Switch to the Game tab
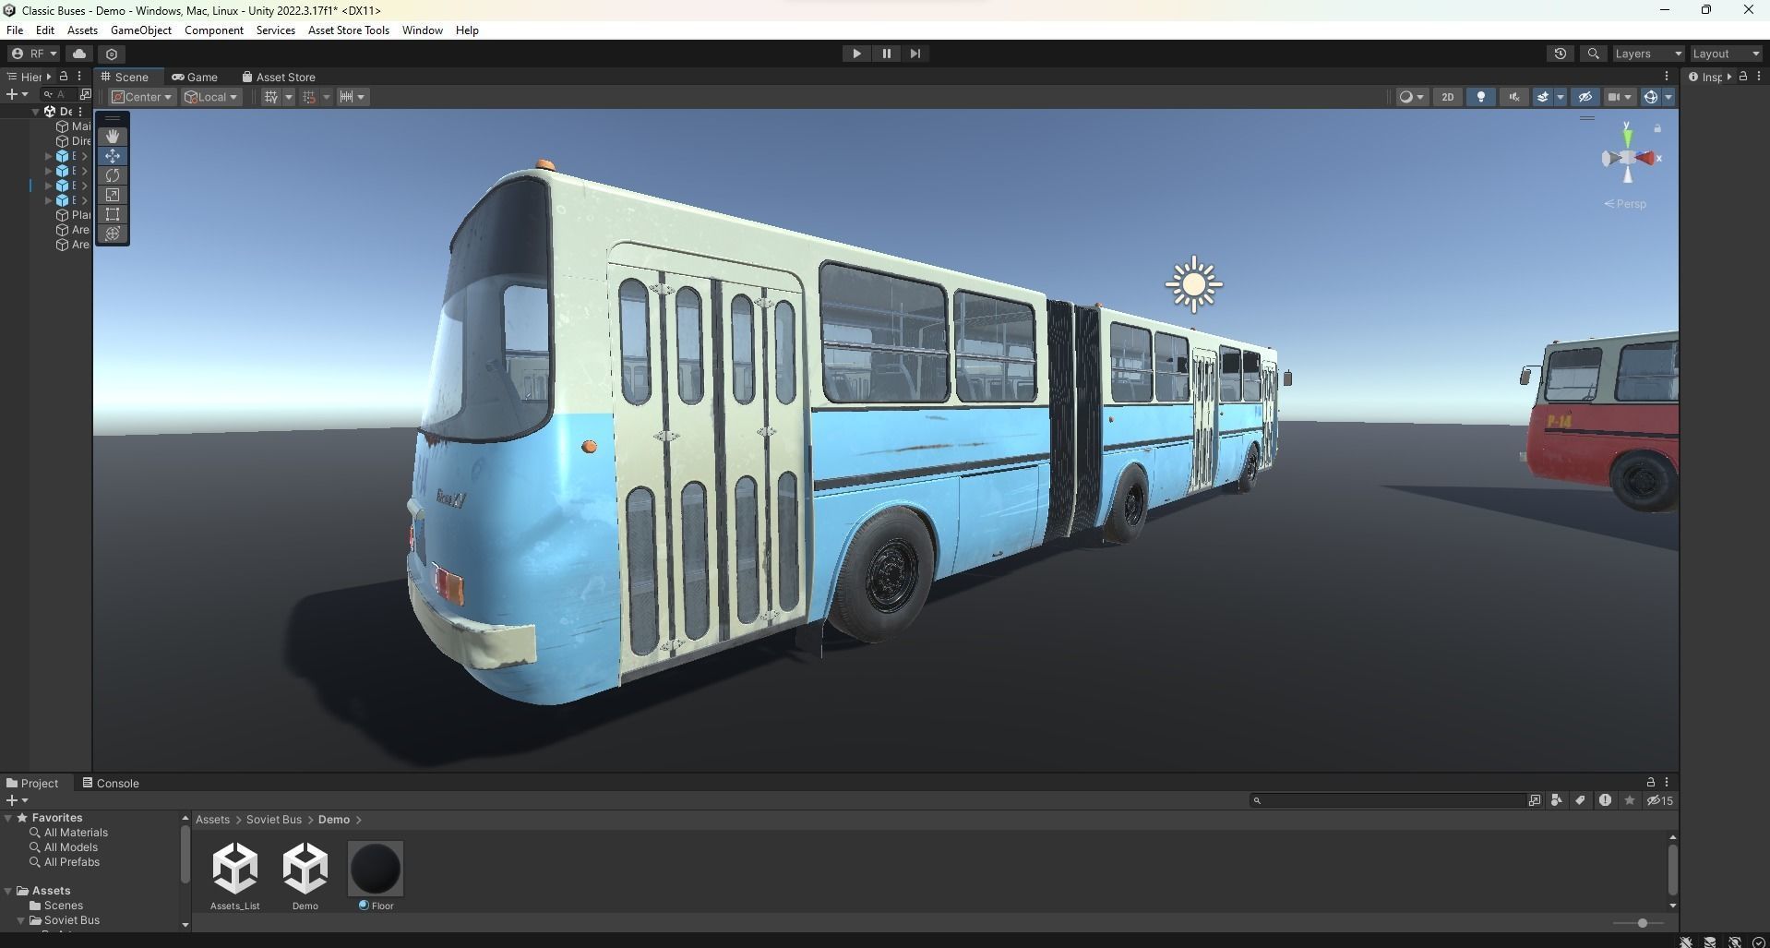Screen dimensions: 1770x948 click(x=195, y=77)
